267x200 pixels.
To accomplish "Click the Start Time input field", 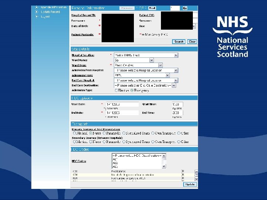I will click(x=177, y=104).
